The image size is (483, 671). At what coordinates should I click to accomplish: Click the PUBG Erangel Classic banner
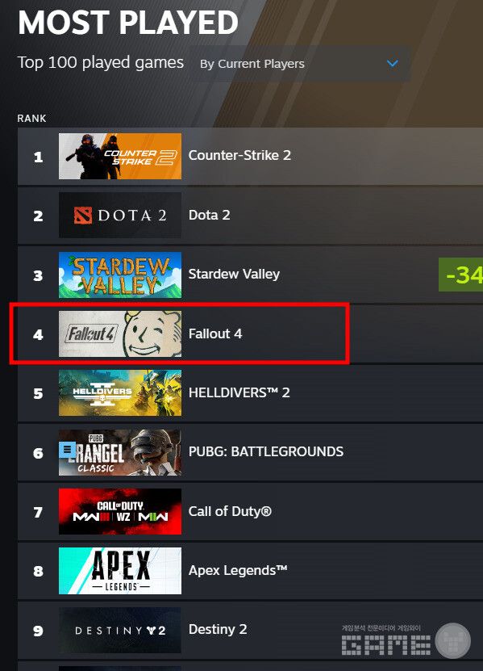tap(119, 452)
